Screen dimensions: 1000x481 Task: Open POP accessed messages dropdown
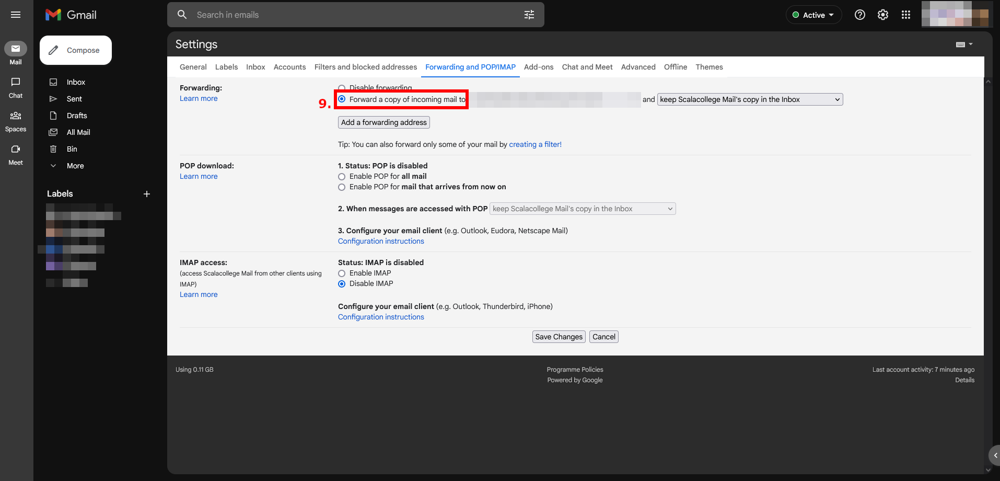583,209
